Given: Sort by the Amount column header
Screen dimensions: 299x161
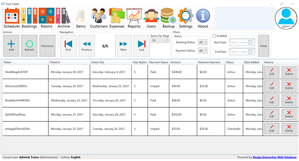Looking at the screenshot, I should tap(183, 62).
